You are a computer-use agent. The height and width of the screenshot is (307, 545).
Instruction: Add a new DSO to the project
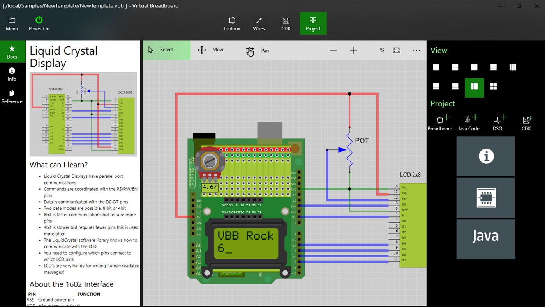[x=497, y=122]
